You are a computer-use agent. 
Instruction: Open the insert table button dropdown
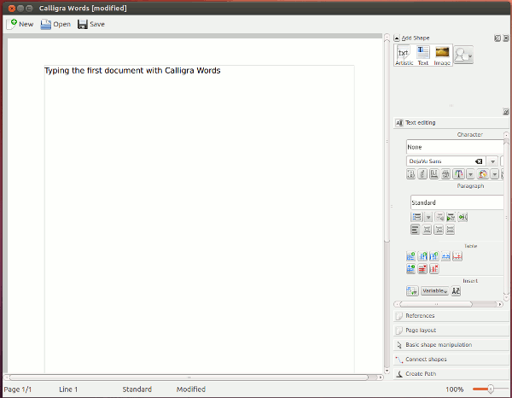412,291
